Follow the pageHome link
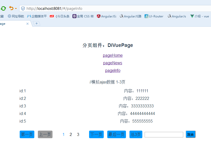 click(x=113, y=55)
